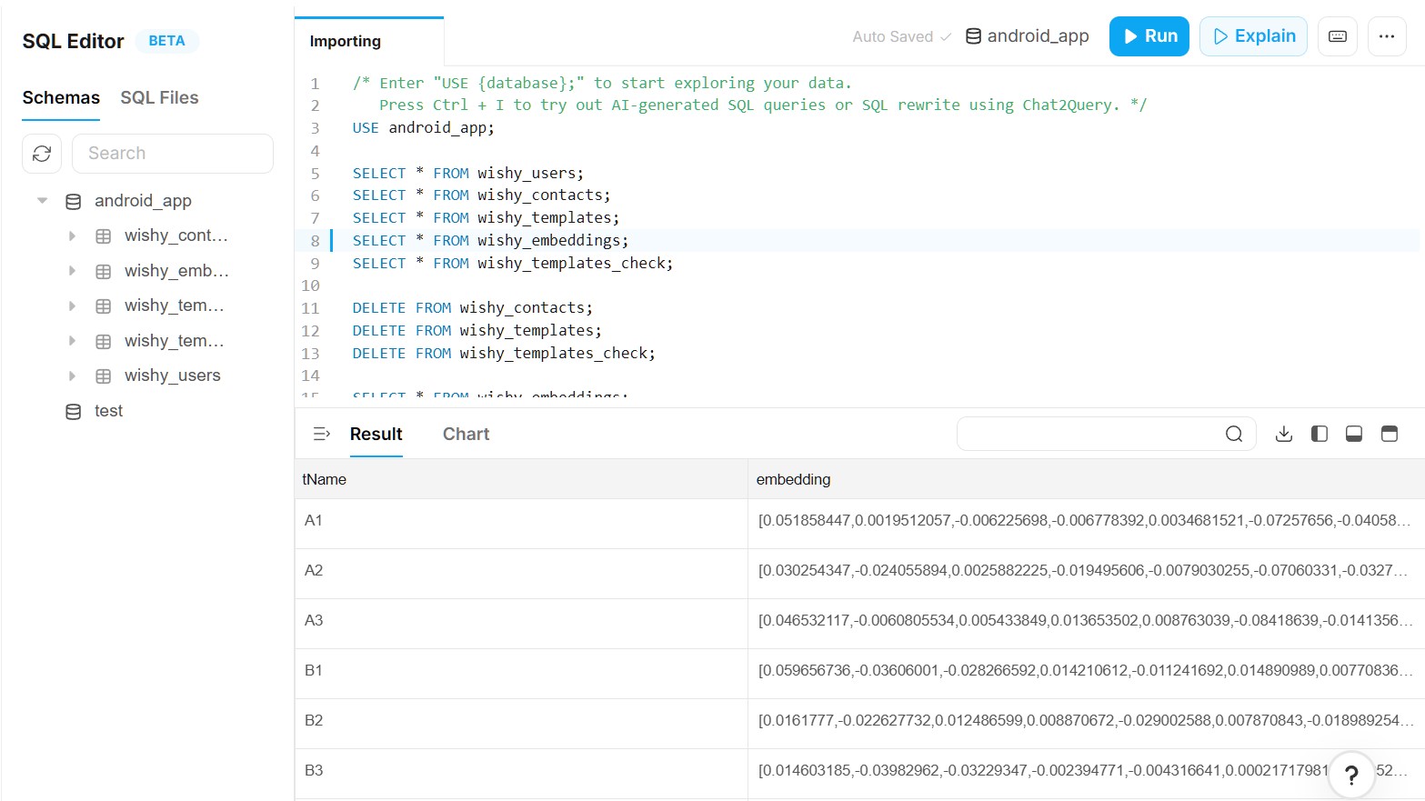Maximize result panel with top layout icon
1425x801 pixels.
point(1390,434)
